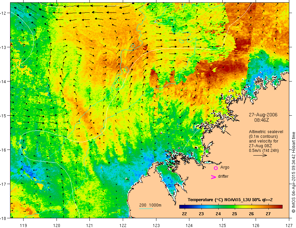Click the latitude axis label '-15'

[x=3, y=115]
